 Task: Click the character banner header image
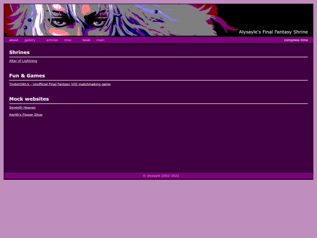[158, 20]
